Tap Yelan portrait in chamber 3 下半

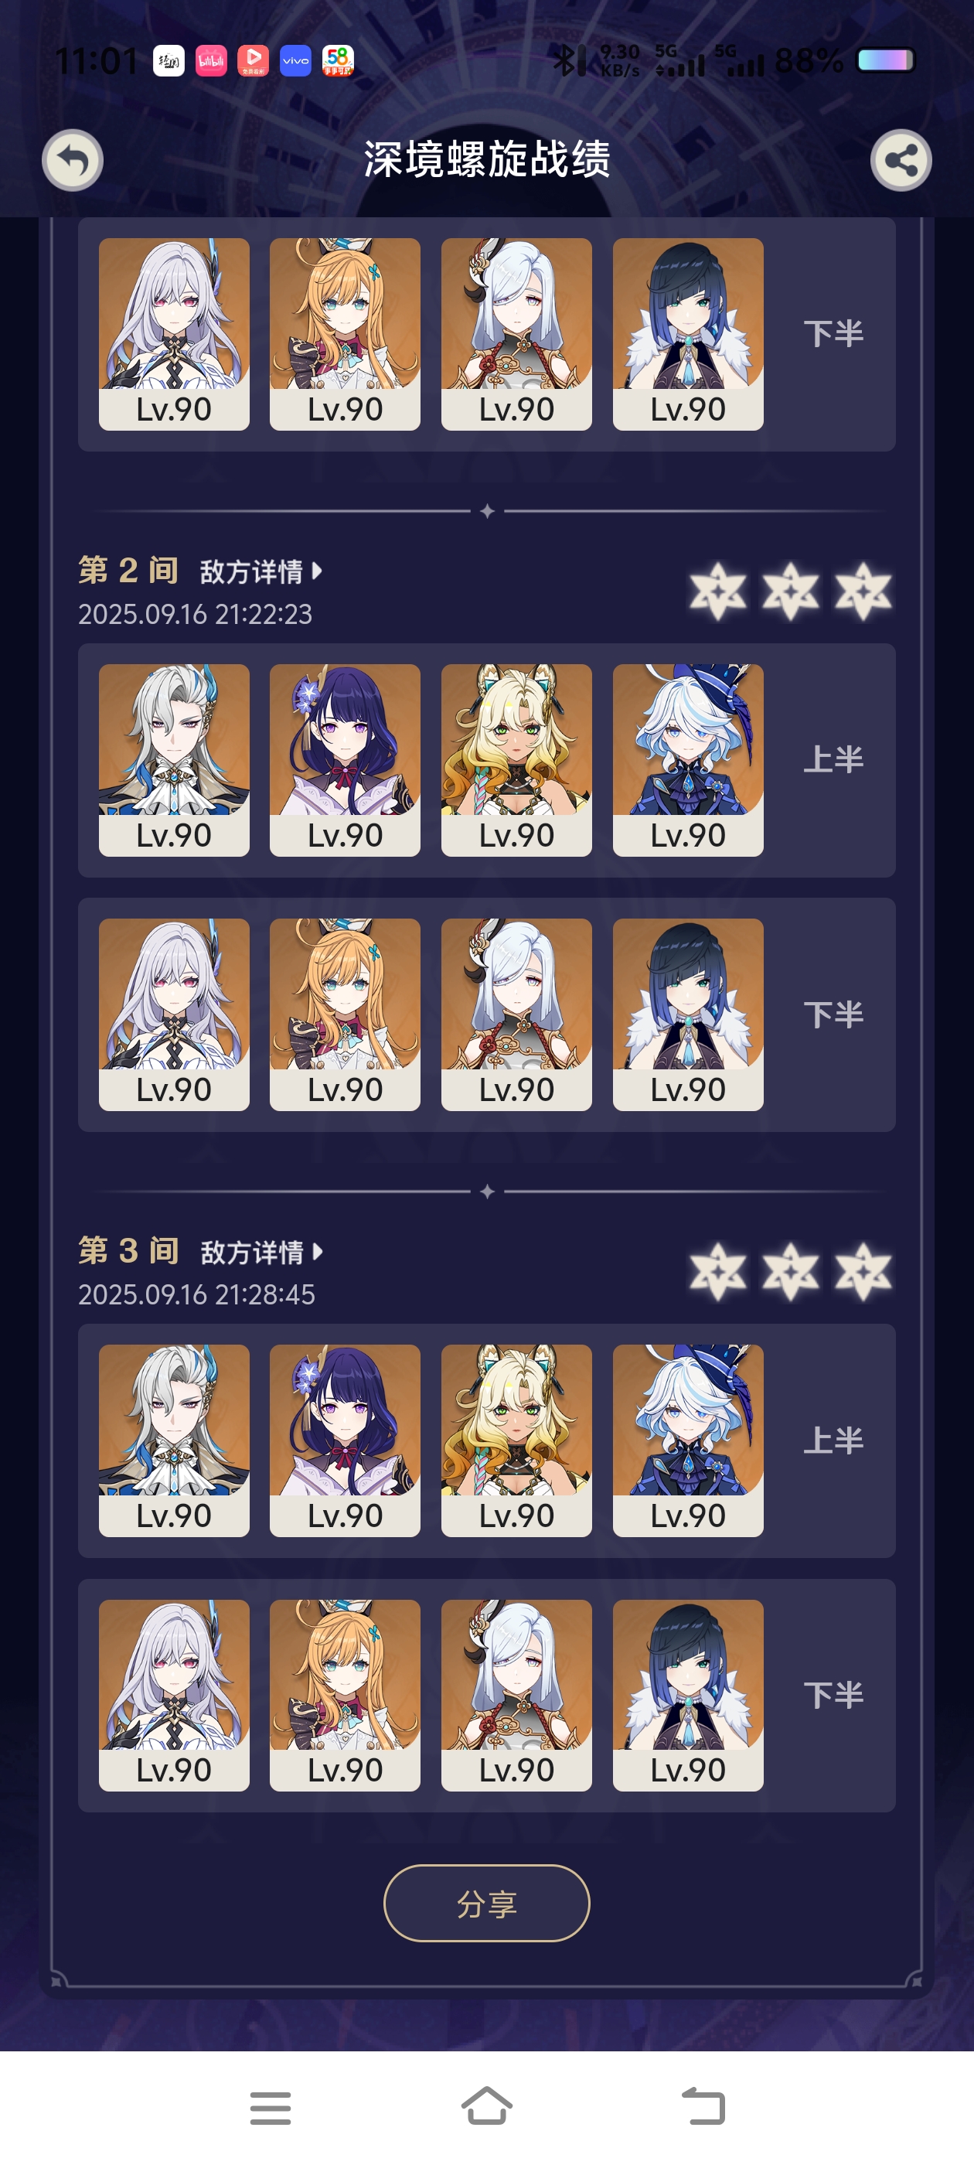688,1695
